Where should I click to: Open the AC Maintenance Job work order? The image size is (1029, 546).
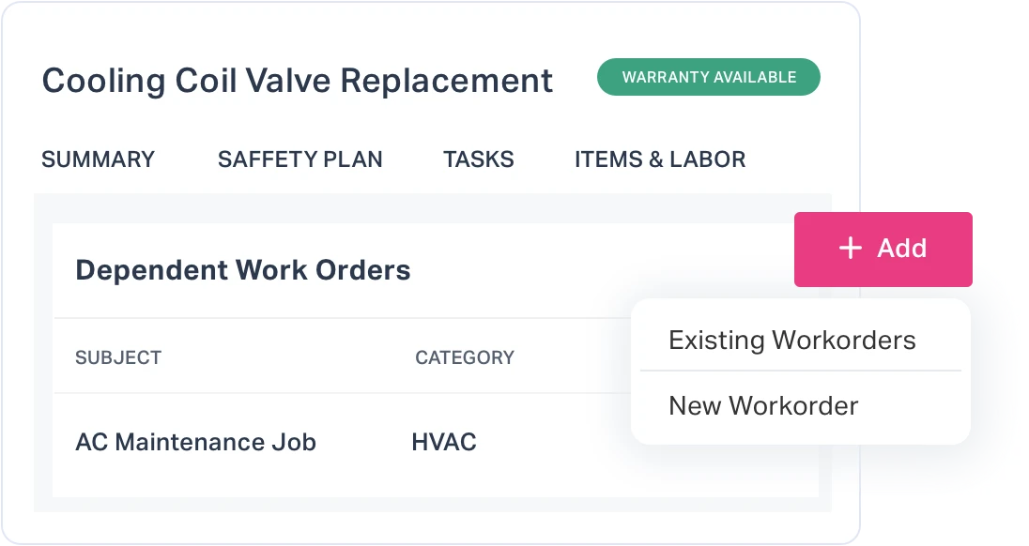tap(196, 442)
